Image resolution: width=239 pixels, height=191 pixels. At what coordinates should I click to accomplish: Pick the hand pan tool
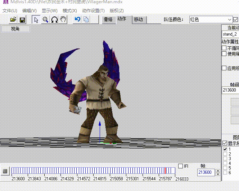click(63, 20)
